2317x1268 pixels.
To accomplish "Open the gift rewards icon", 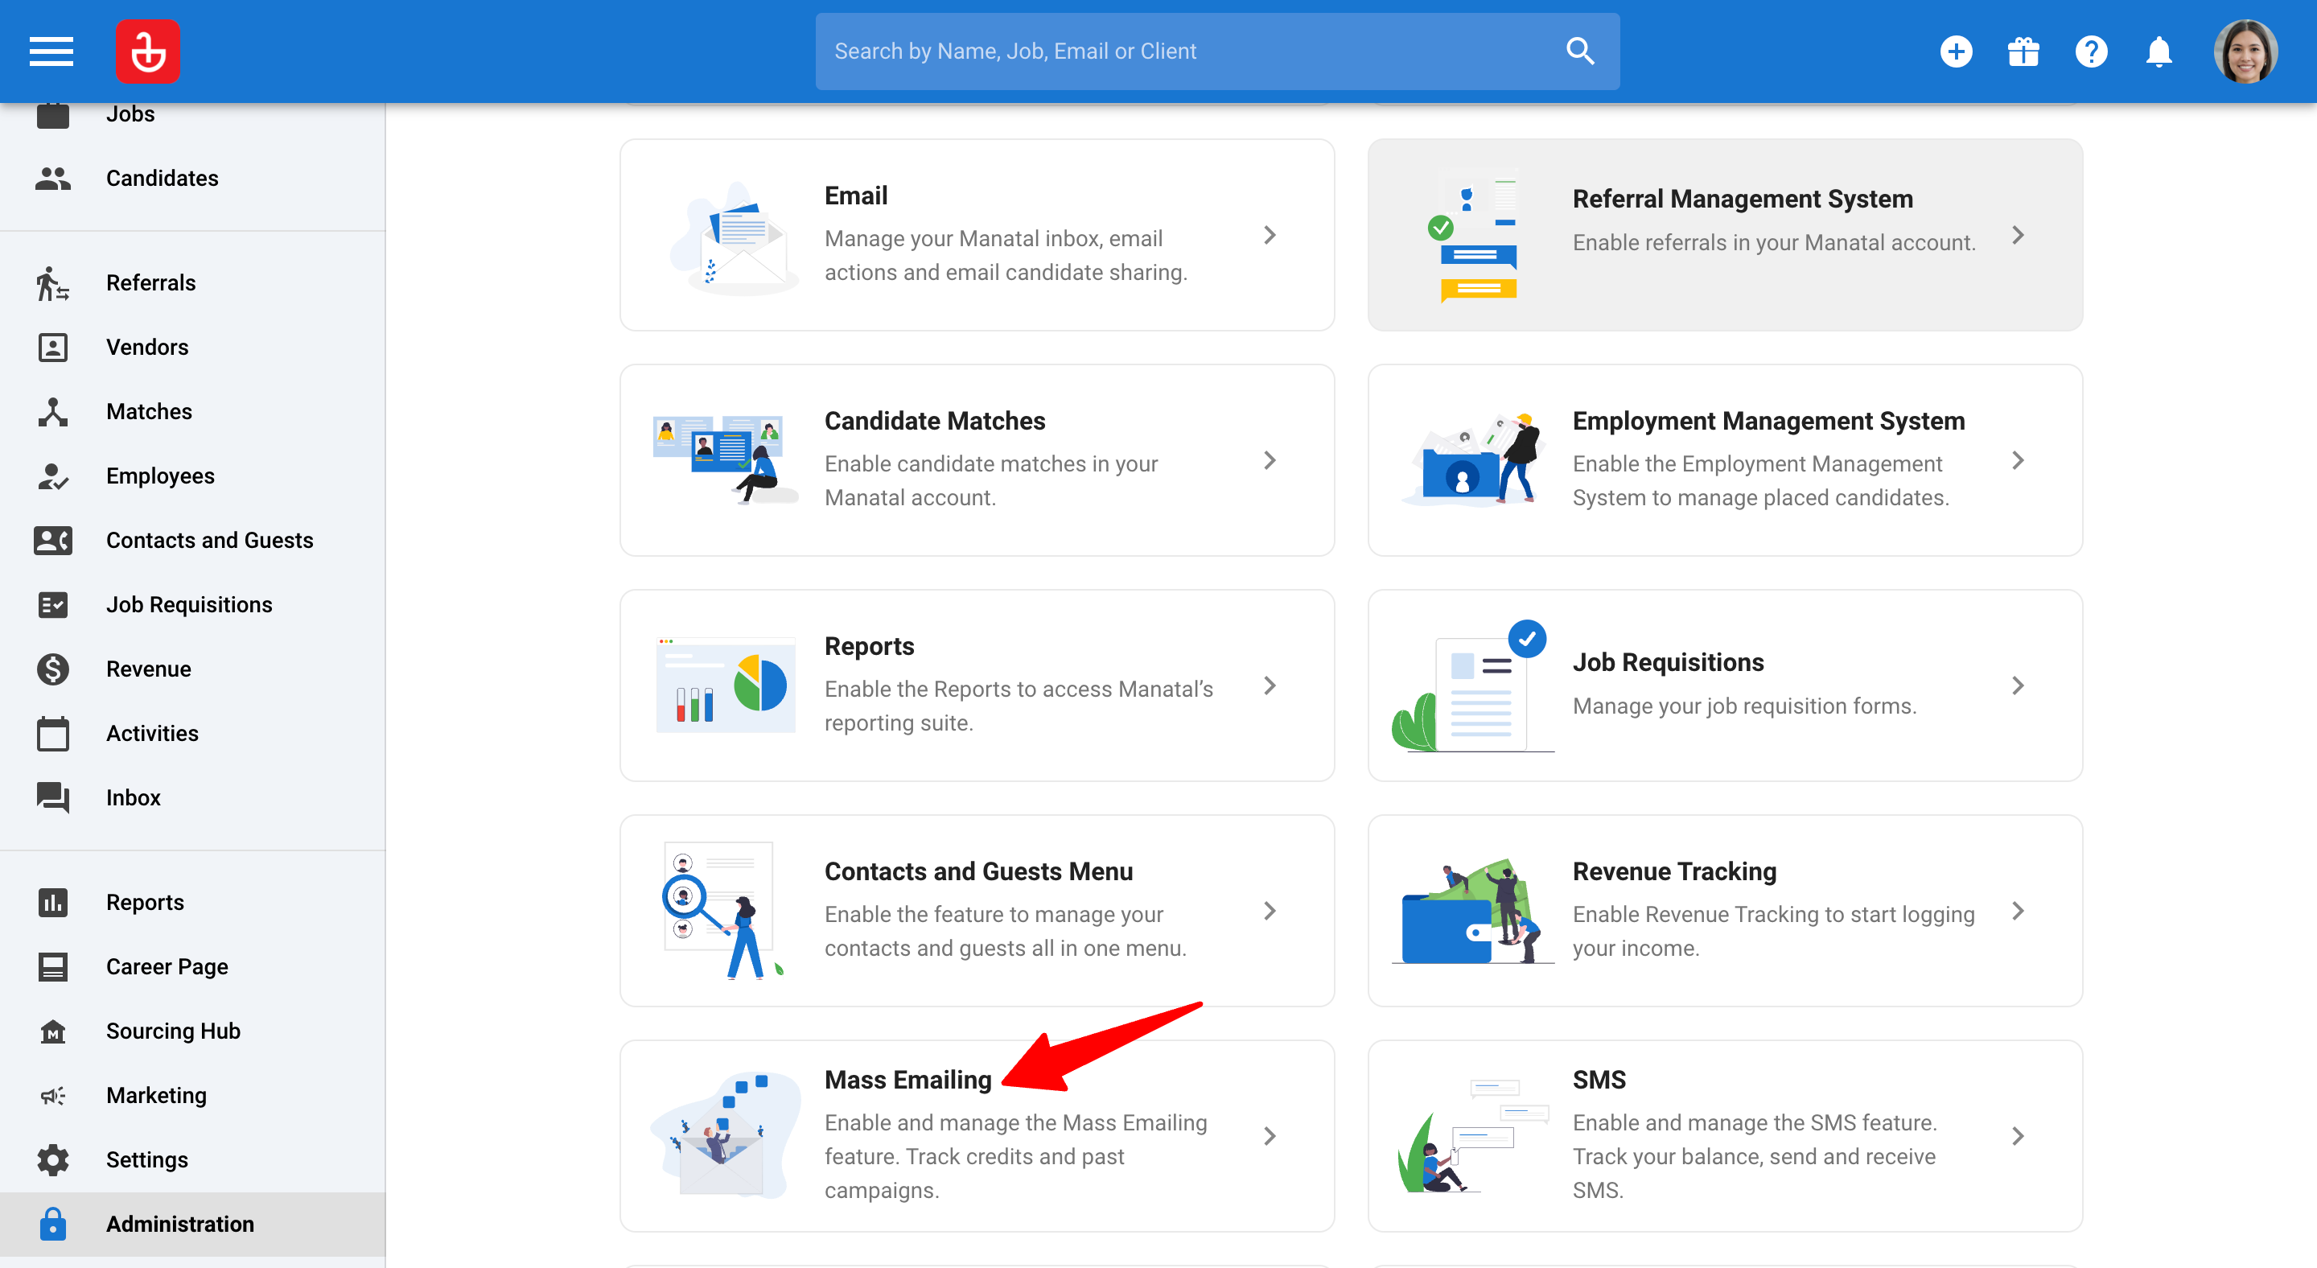I will tap(2024, 51).
